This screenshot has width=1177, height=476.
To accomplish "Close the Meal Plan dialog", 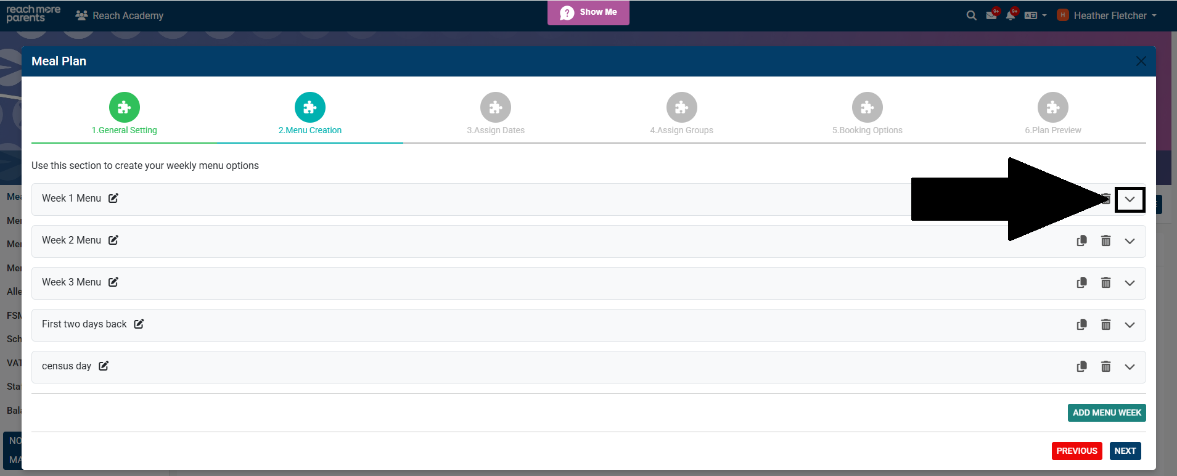I will point(1141,61).
